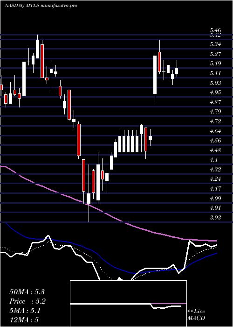This screenshot has height=327, width=233.
Task: Click the 4.17 price axis label
Action: click(x=215, y=189)
